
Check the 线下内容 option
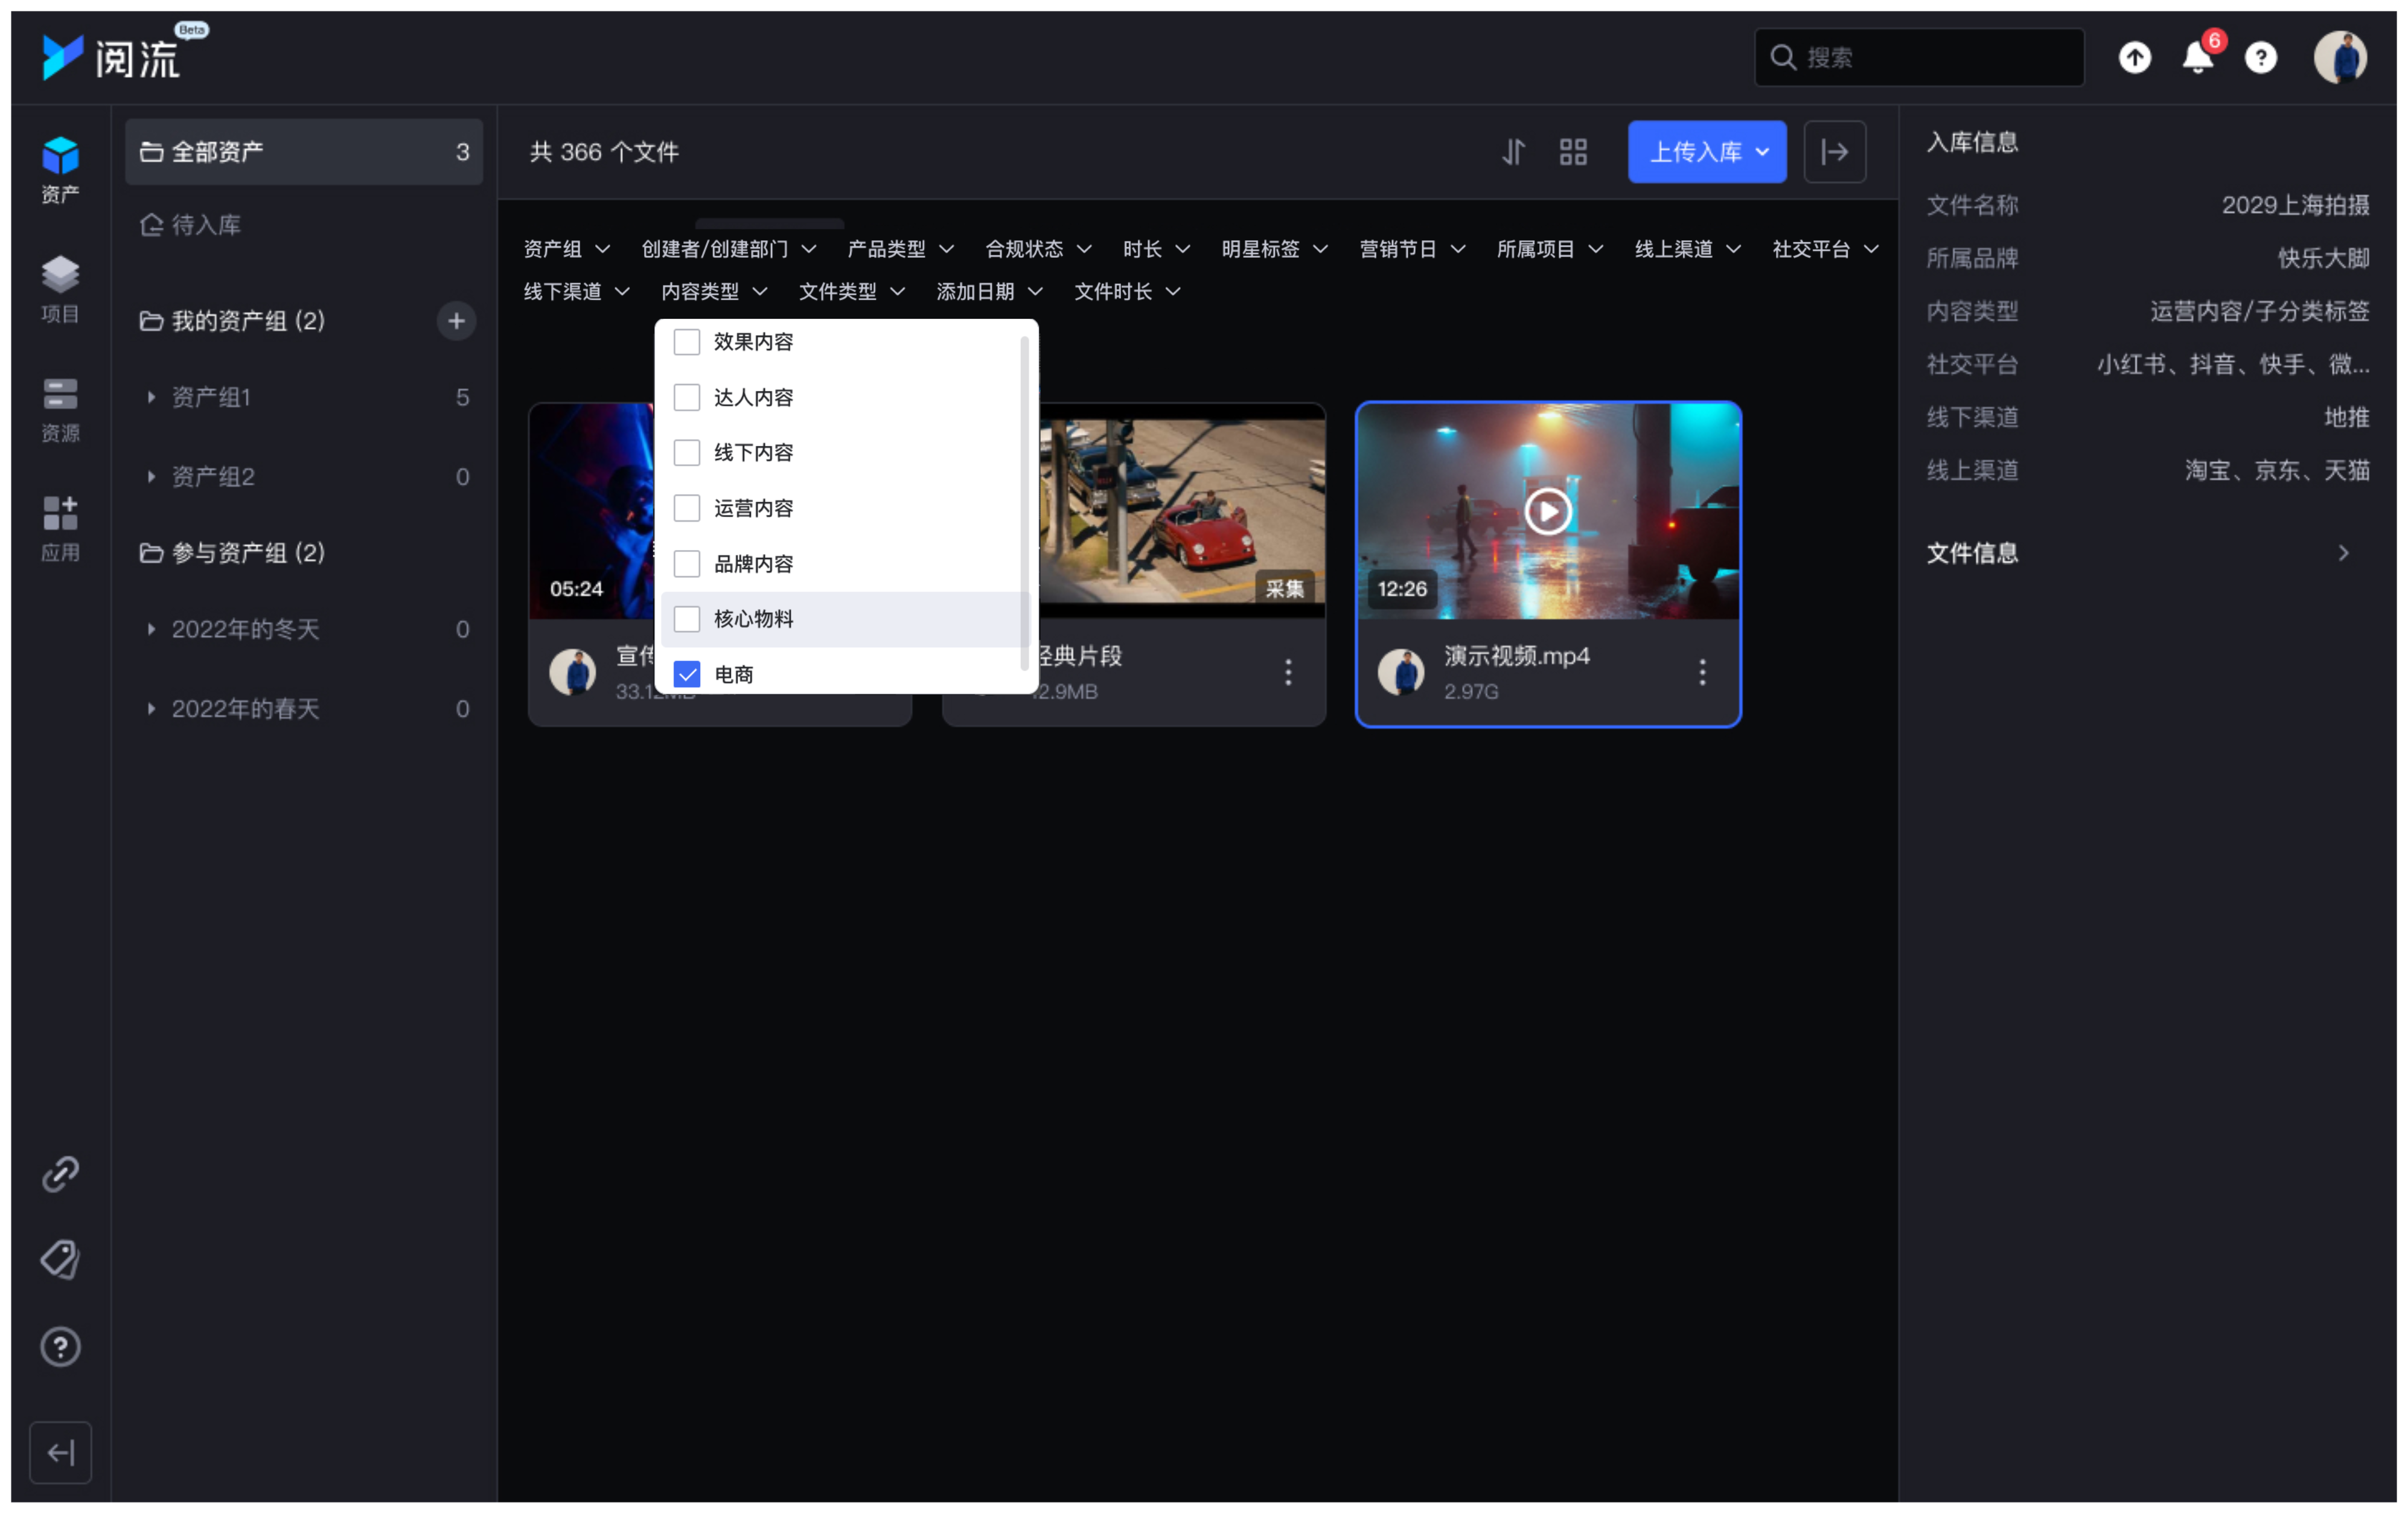687,452
